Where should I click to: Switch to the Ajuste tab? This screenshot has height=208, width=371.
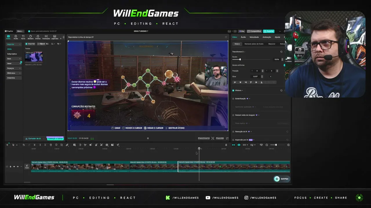[277, 37]
